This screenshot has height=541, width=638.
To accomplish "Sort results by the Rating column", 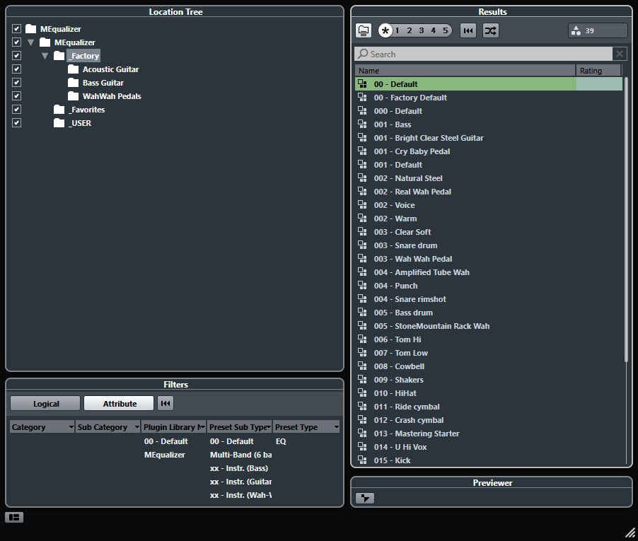I will pyautogui.click(x=598, y=71).
